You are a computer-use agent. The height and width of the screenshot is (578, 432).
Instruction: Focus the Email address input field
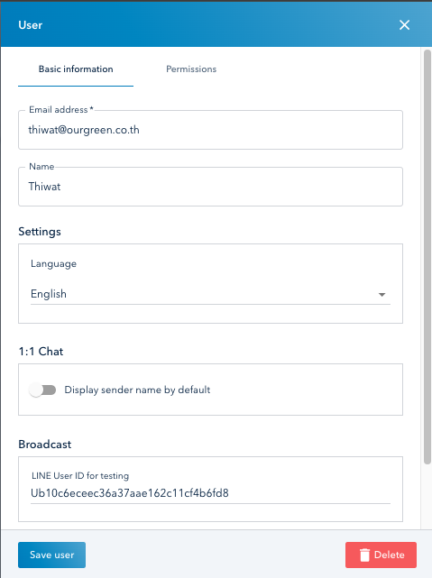210,130
